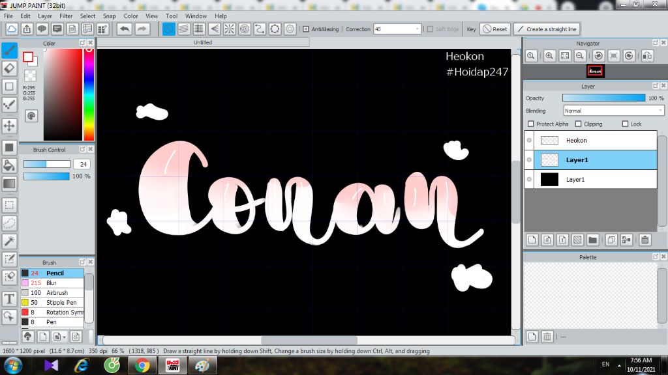Open the Filter menu

[66, 16]
